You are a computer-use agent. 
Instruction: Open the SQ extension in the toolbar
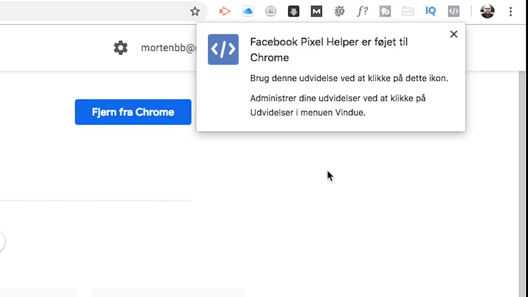(339, 12)
